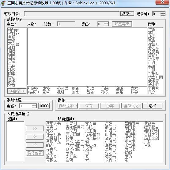
Task: Select 三略 in the 所有道具 list
Action: click(148, 145)
